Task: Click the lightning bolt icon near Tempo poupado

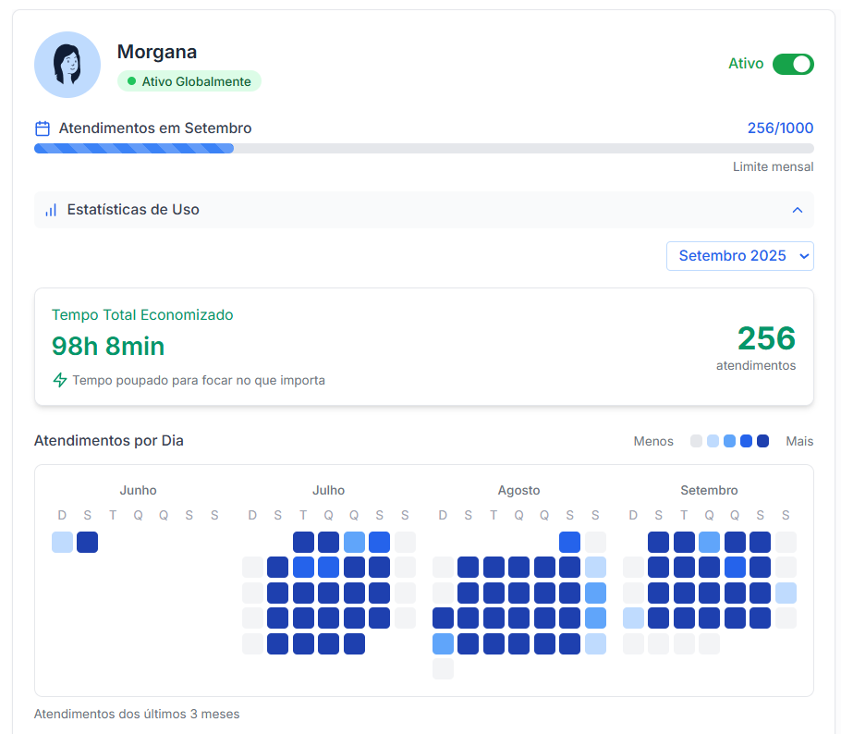Action: (x=60, y=380)
